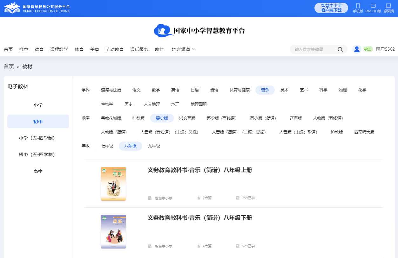
Task: Choose the 美术 subject filter
Action: point(284,90)
